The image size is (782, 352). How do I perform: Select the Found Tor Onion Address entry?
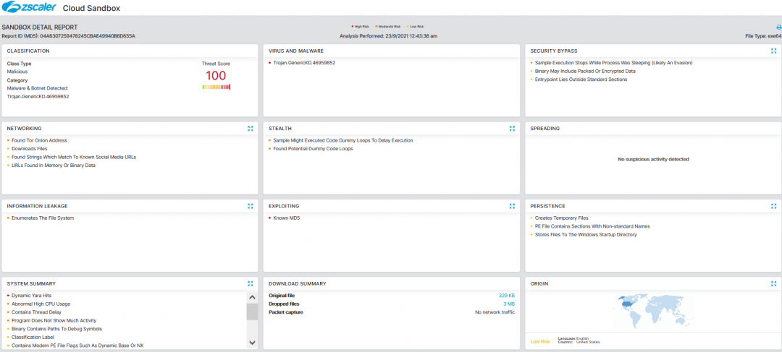click(x=39, y=140)
